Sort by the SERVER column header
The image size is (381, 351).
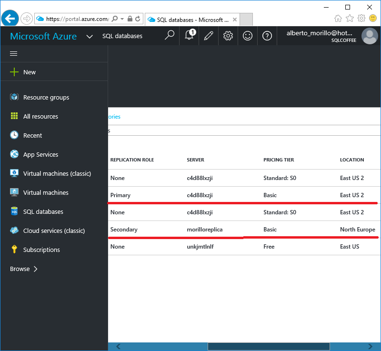pos(195,160)
